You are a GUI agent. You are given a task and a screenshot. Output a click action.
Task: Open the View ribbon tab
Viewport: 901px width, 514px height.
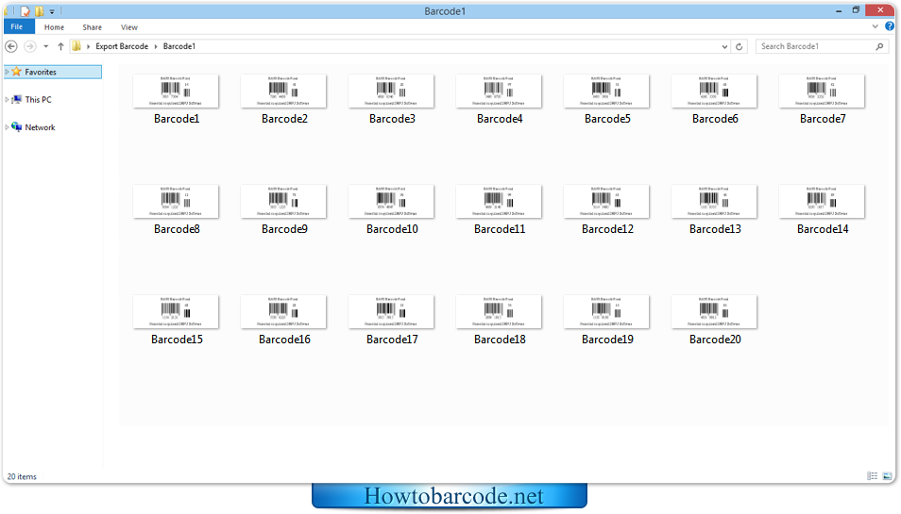[128, 27]
